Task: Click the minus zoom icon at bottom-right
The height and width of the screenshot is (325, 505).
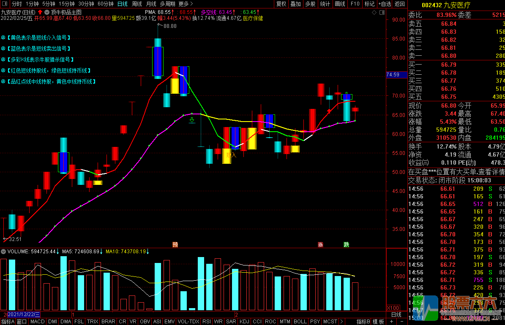Action: coord(401,322)
